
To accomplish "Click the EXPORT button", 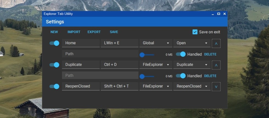I will pyautogui.click(x=94, y=32).
